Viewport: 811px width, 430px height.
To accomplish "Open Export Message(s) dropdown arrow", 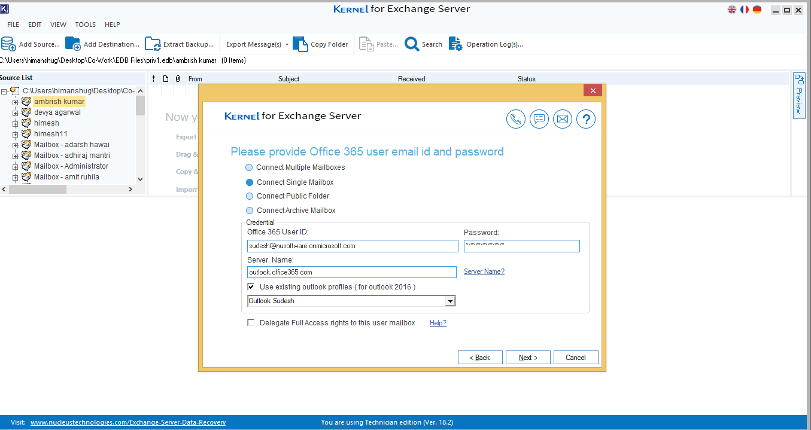I will coord(287,45).
